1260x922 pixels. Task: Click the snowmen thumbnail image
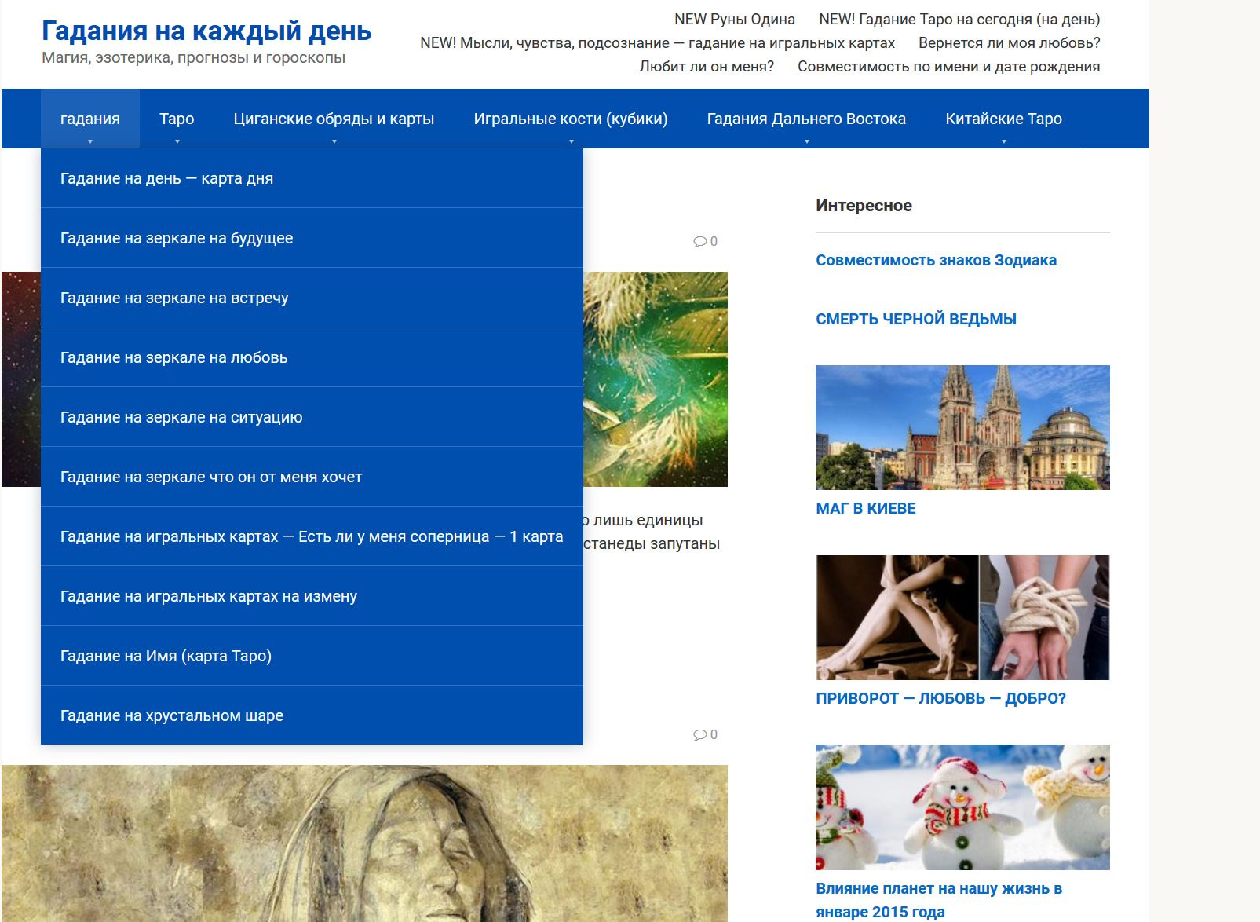(962, 807)
